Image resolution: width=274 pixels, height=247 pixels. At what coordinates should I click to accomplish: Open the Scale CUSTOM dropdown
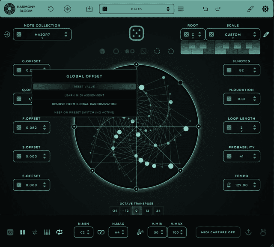[x=233, y=34]
